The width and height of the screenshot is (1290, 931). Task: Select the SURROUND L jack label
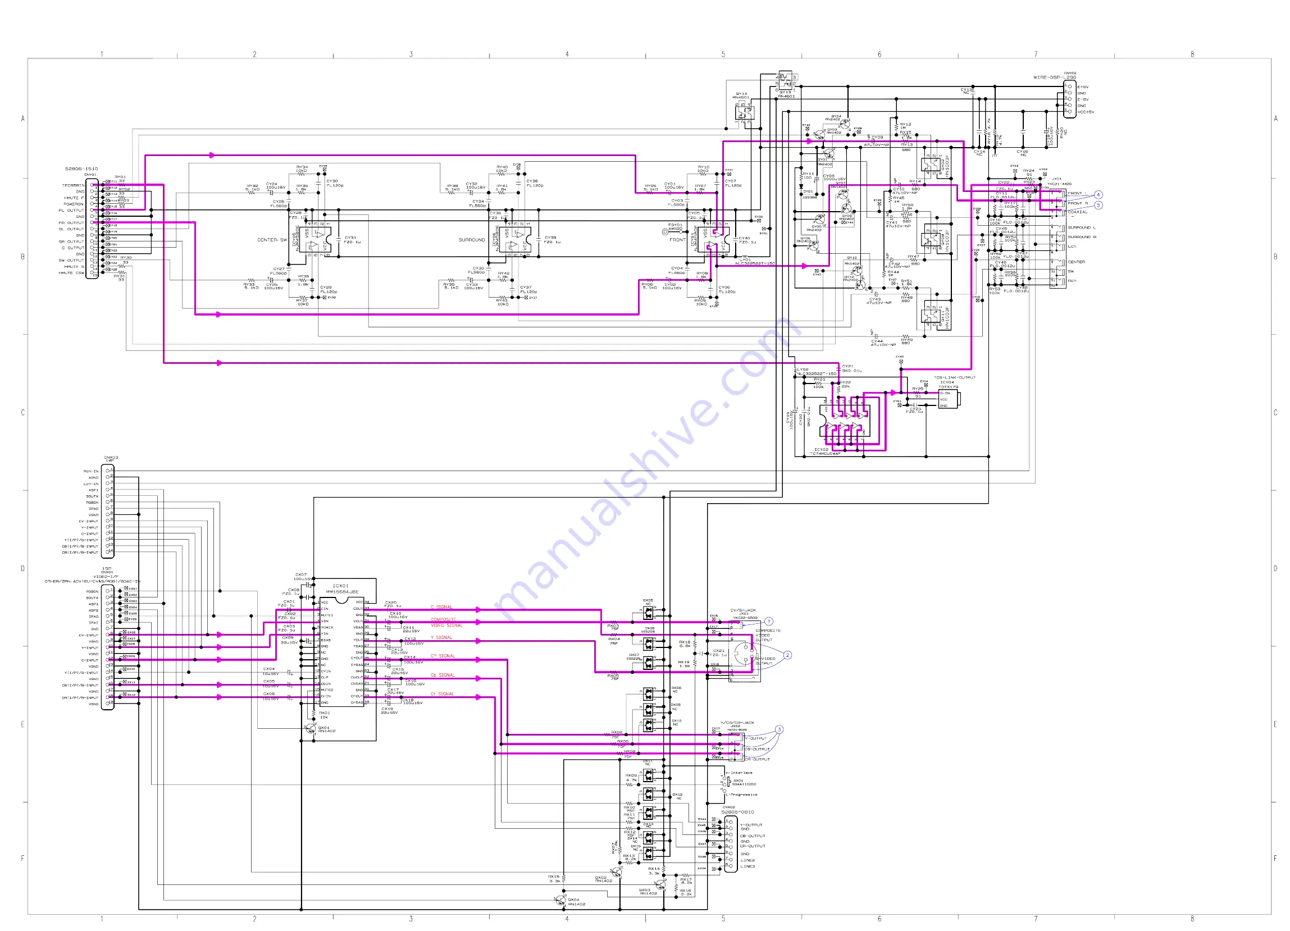pos(1082,227)
